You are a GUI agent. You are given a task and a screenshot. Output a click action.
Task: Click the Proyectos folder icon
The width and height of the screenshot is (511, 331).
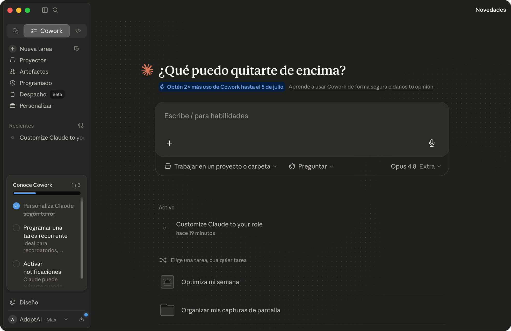tap(13, 60)
